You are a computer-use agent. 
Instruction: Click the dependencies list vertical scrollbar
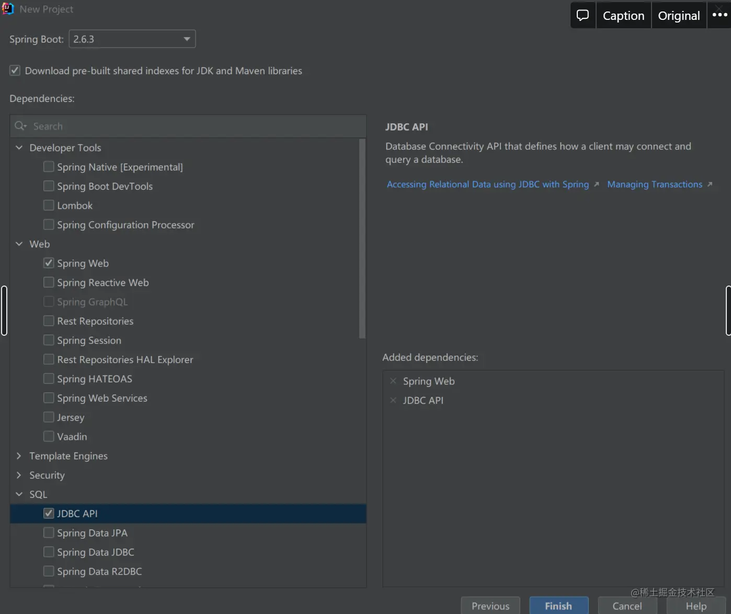click(362, 238)
